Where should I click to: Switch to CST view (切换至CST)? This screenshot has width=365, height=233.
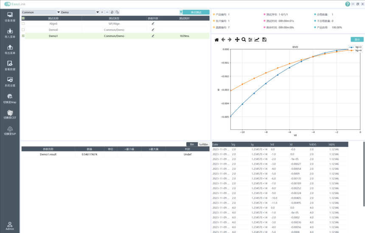10,114
